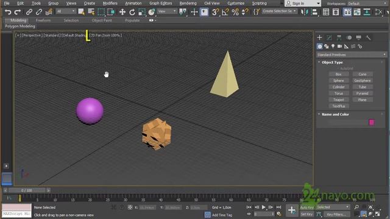Screen dimensions: 390x219
Task: Activate the Select Object tool
Action: [x=81, y=12]
